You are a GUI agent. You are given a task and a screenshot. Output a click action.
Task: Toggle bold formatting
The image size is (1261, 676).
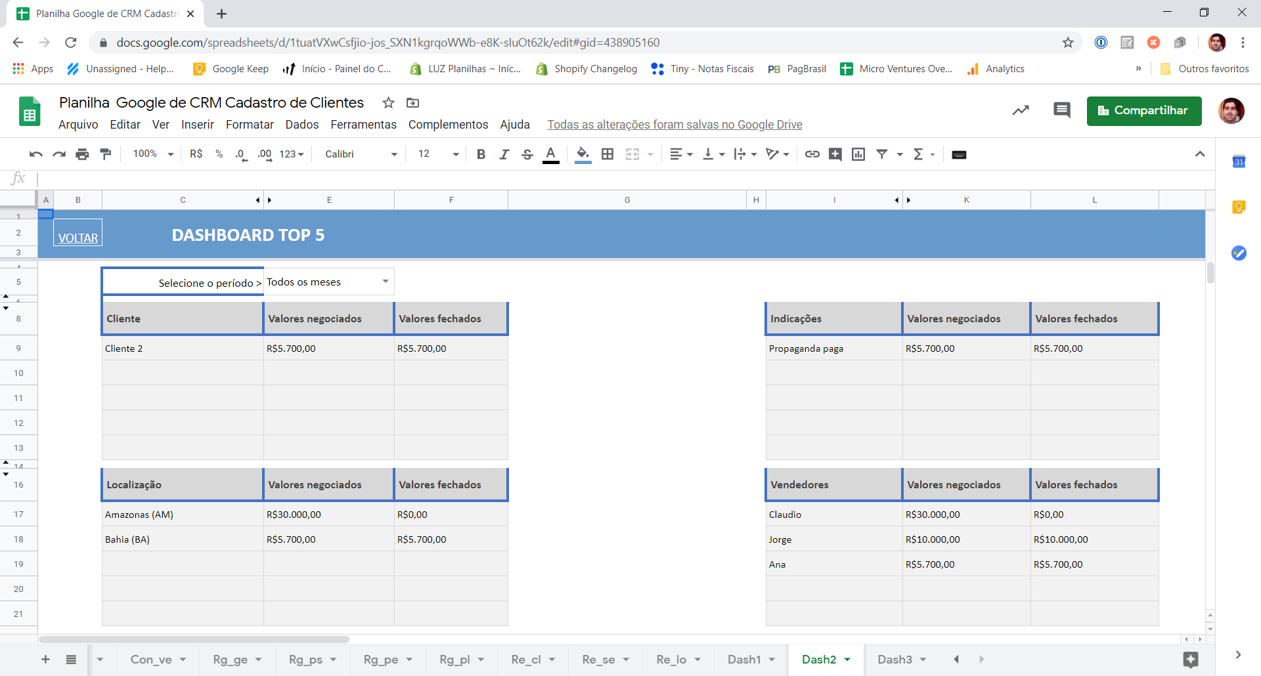click(481, 154)
